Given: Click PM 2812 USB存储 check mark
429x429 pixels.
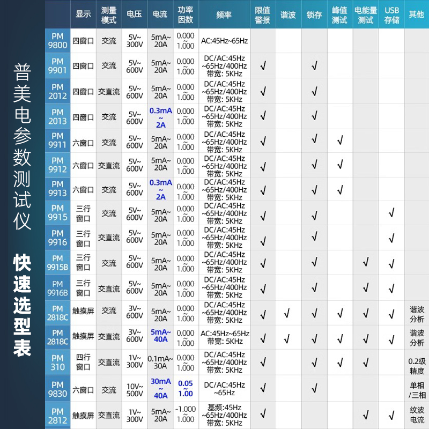Looking at the screenshot, I should coord(391,415).
